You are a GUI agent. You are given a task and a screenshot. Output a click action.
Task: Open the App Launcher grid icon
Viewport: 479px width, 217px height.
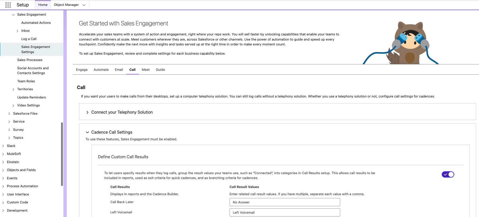[x=8, y=5]
